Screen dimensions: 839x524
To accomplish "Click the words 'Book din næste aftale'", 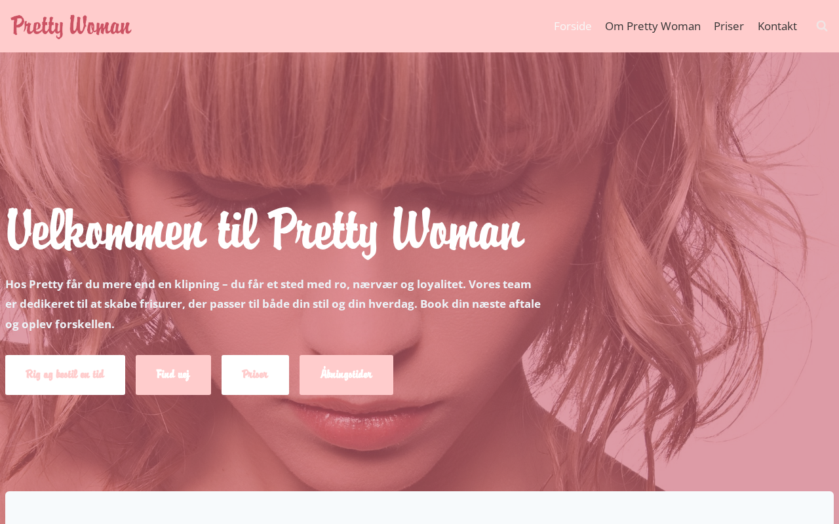I will [480, 304].
